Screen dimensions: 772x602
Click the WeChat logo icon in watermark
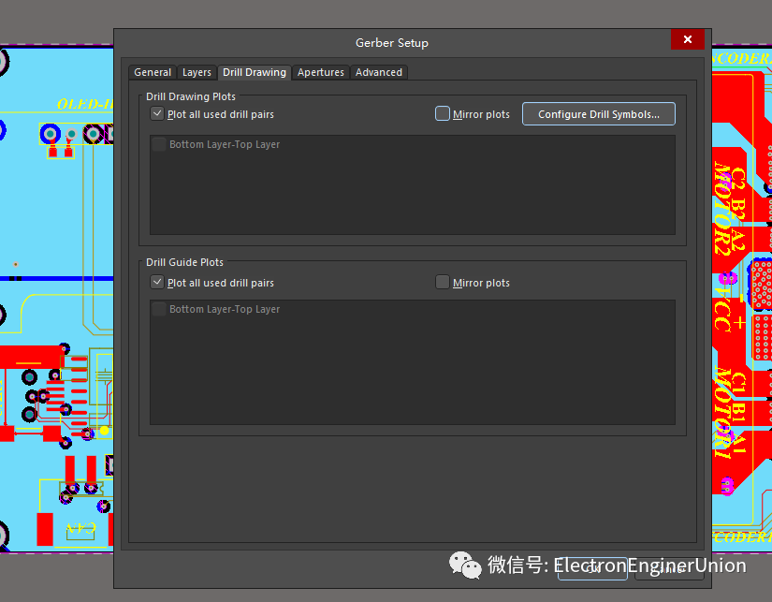click(x=465, y=564)
